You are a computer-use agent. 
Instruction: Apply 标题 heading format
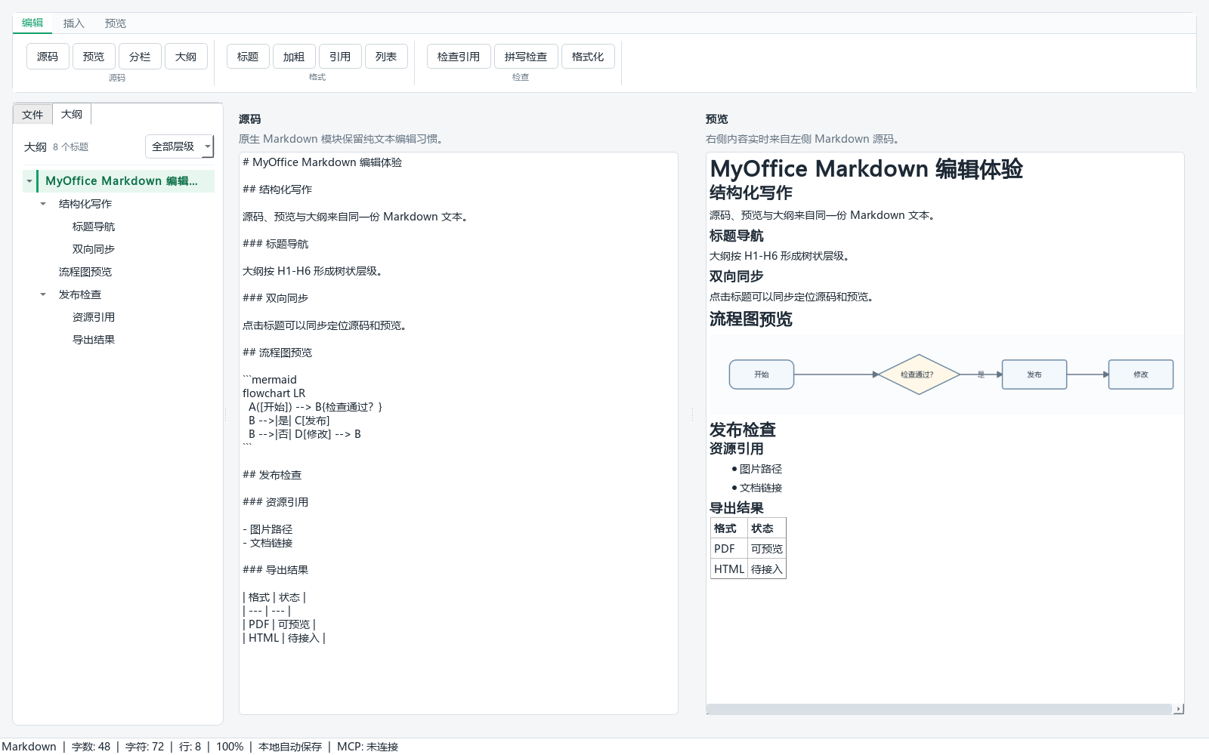click(248, 57)
